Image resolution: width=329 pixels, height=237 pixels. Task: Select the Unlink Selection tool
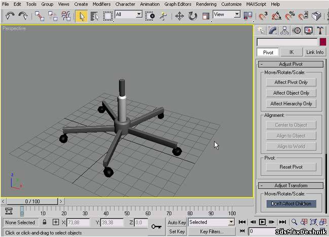52,16
